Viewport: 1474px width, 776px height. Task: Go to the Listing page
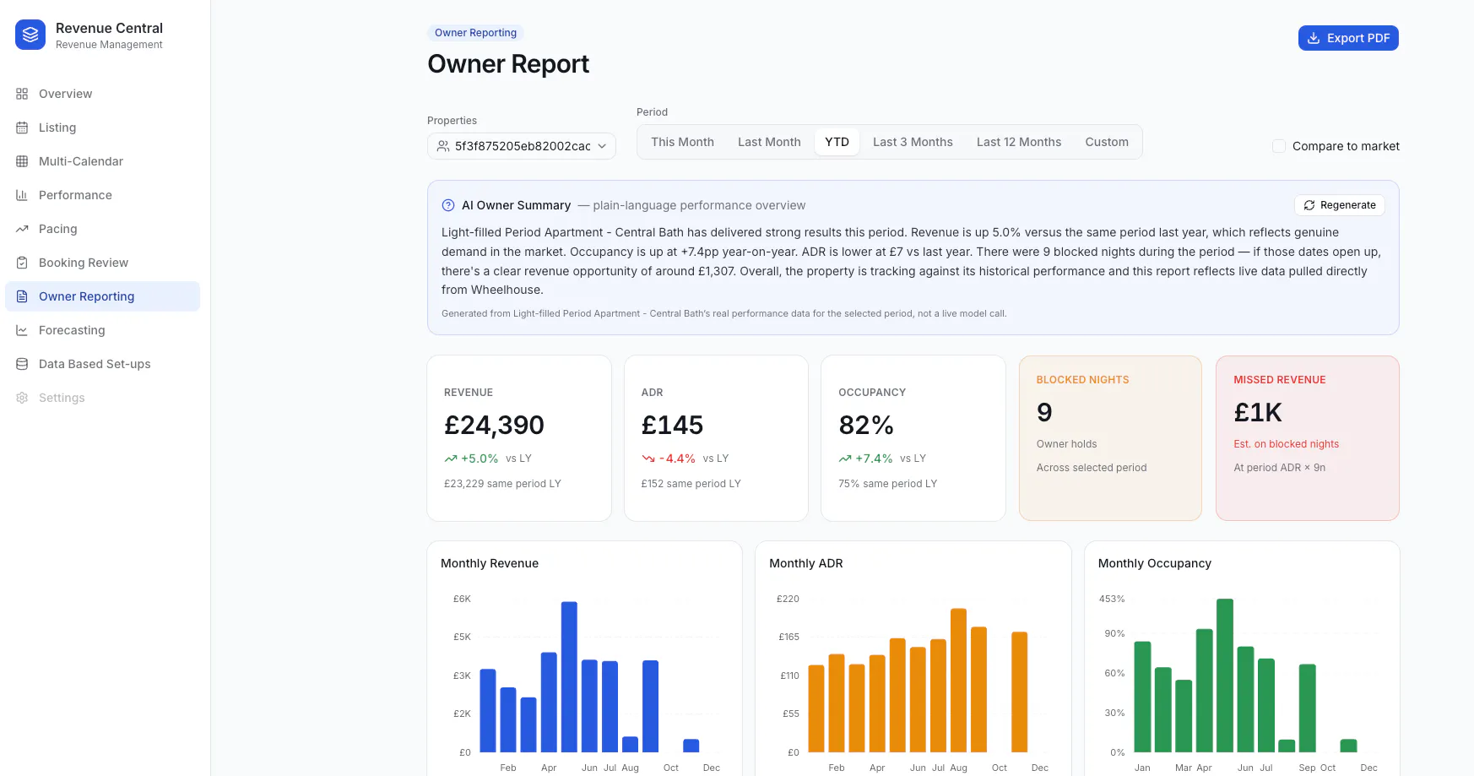tap(102, 128)
